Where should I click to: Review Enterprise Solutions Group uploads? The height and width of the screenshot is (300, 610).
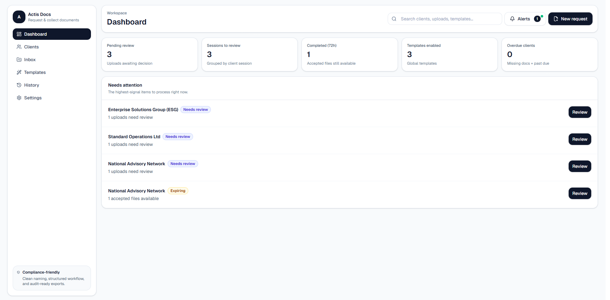579,112
